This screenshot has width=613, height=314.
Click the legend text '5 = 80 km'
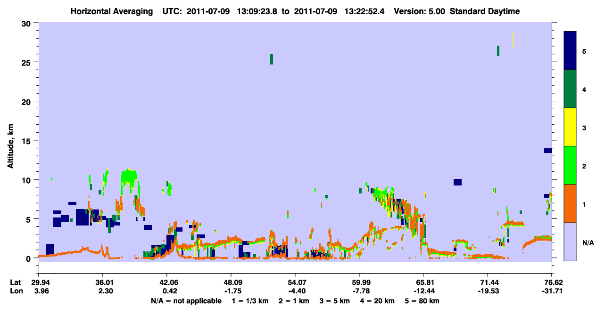coord(422,301)
